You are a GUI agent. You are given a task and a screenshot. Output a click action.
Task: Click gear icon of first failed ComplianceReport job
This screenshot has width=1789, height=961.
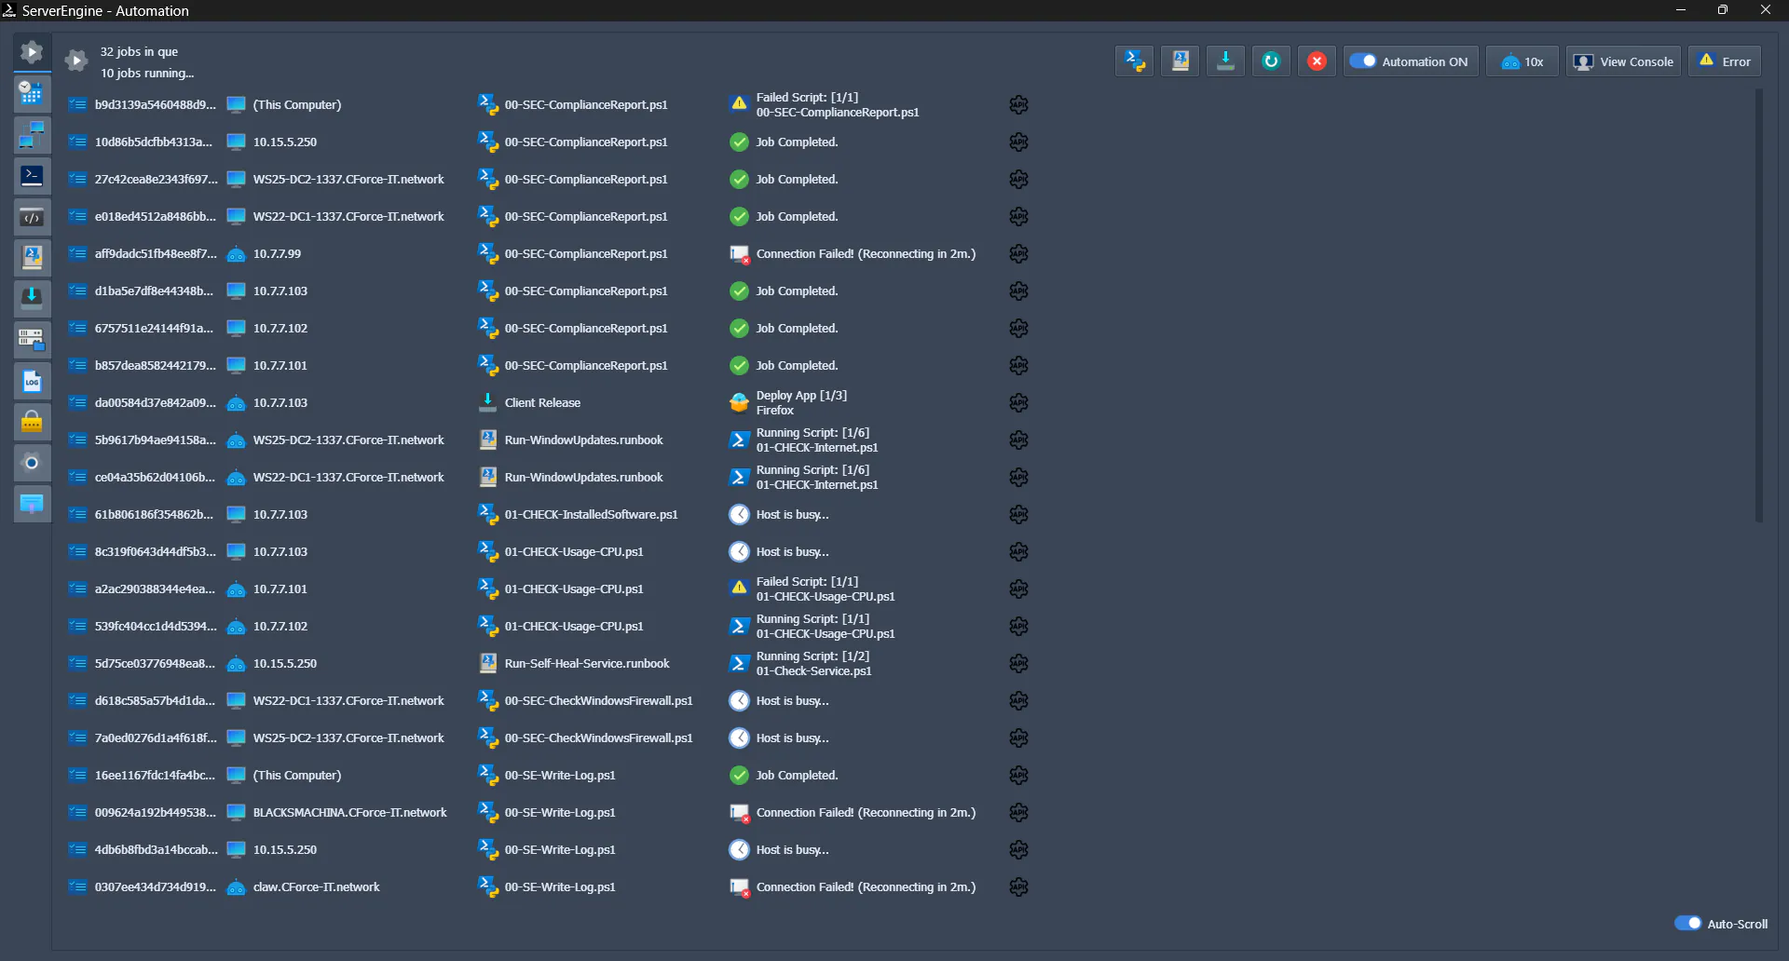click(x=1018, y=104)
